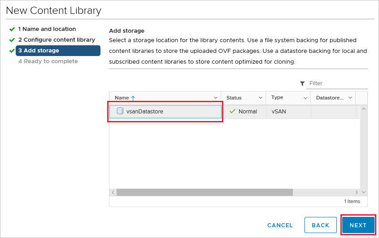Image resolution: width=379 pixels, height=238 pixels.
Task: Select step 3 Add storage
Action: tap(57, 51)
